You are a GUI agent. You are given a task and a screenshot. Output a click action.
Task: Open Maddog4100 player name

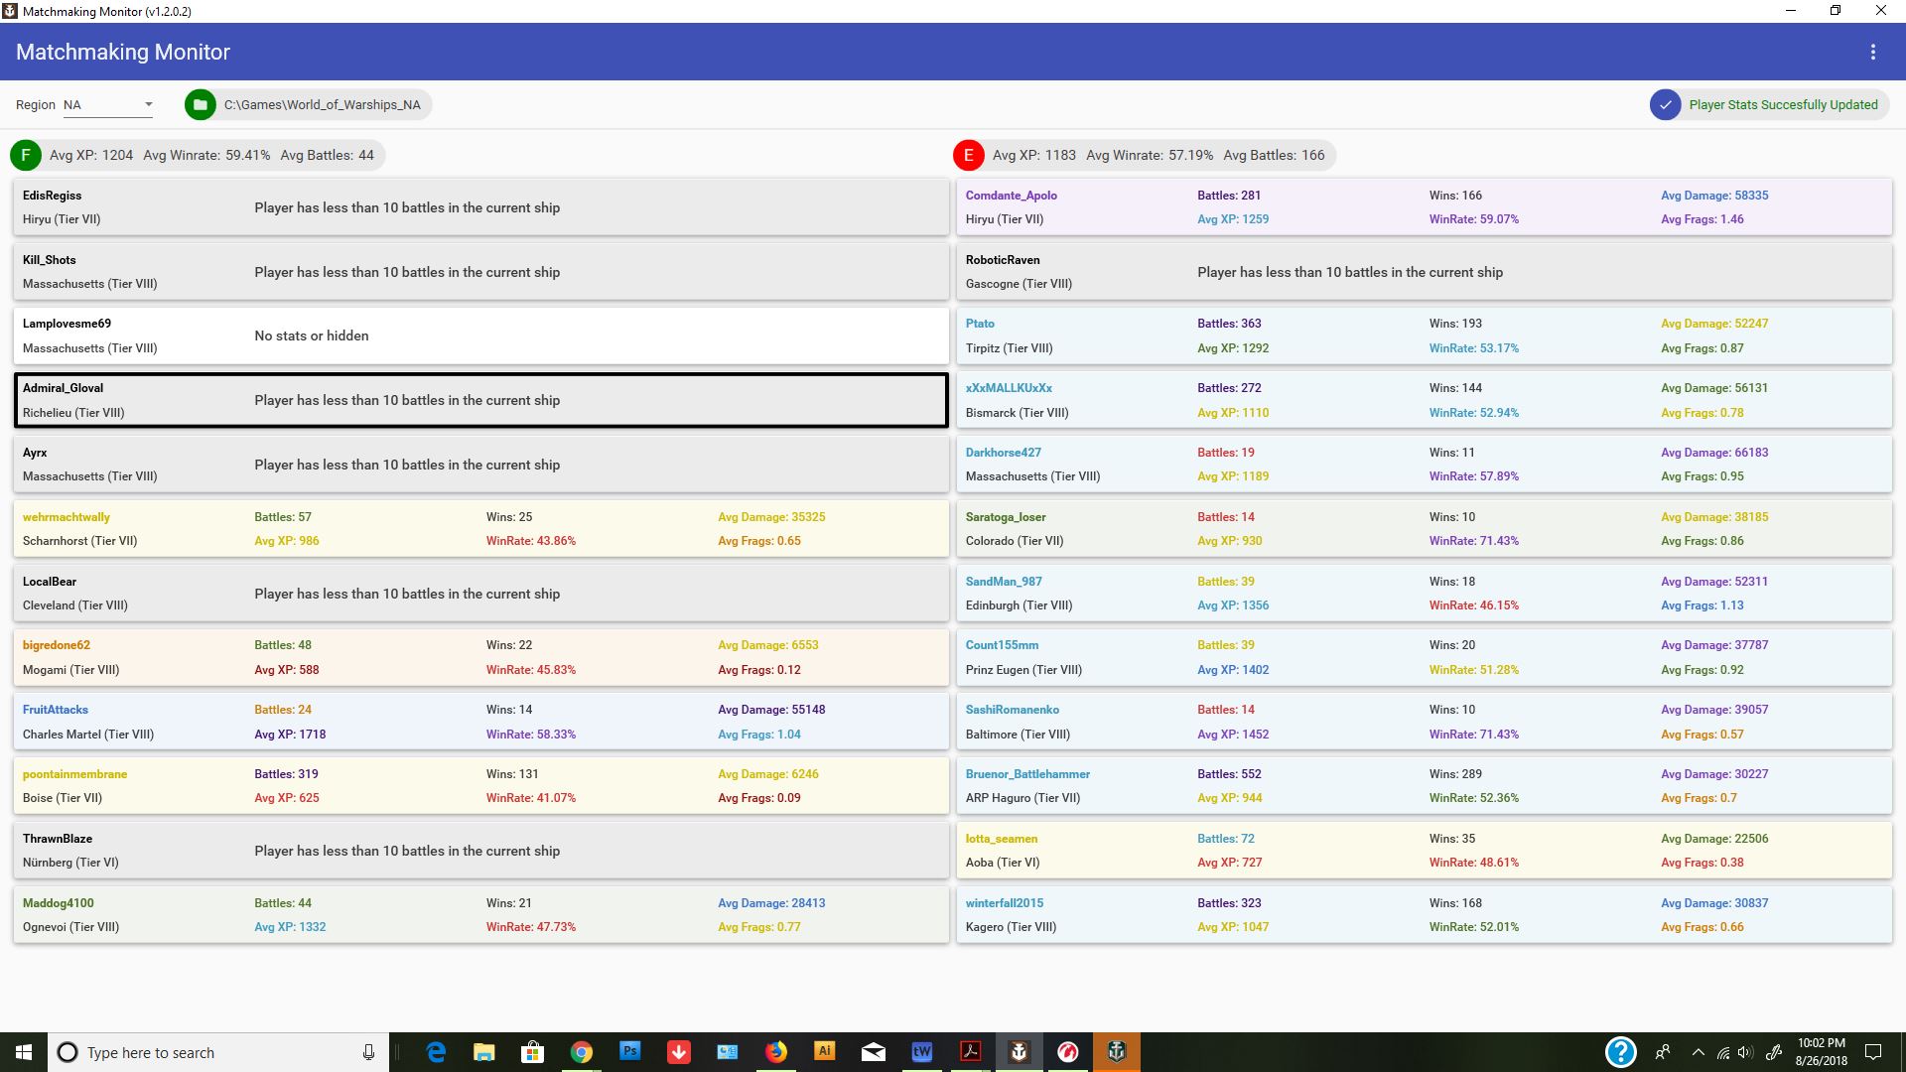click(x=59, y=903)
